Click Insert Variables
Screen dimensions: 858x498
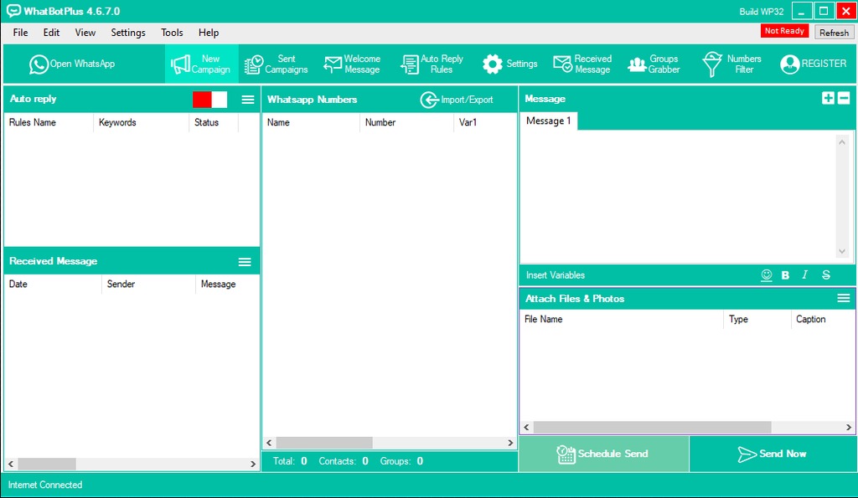[x=556, y=275]
